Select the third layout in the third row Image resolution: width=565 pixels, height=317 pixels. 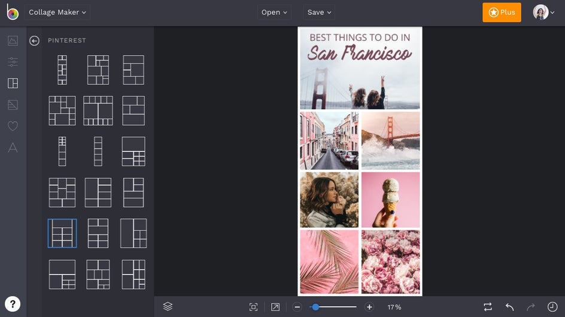[133, 151]
